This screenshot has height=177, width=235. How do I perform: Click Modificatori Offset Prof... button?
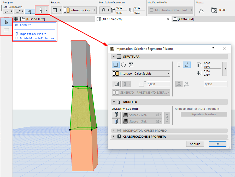pos(171,10)
